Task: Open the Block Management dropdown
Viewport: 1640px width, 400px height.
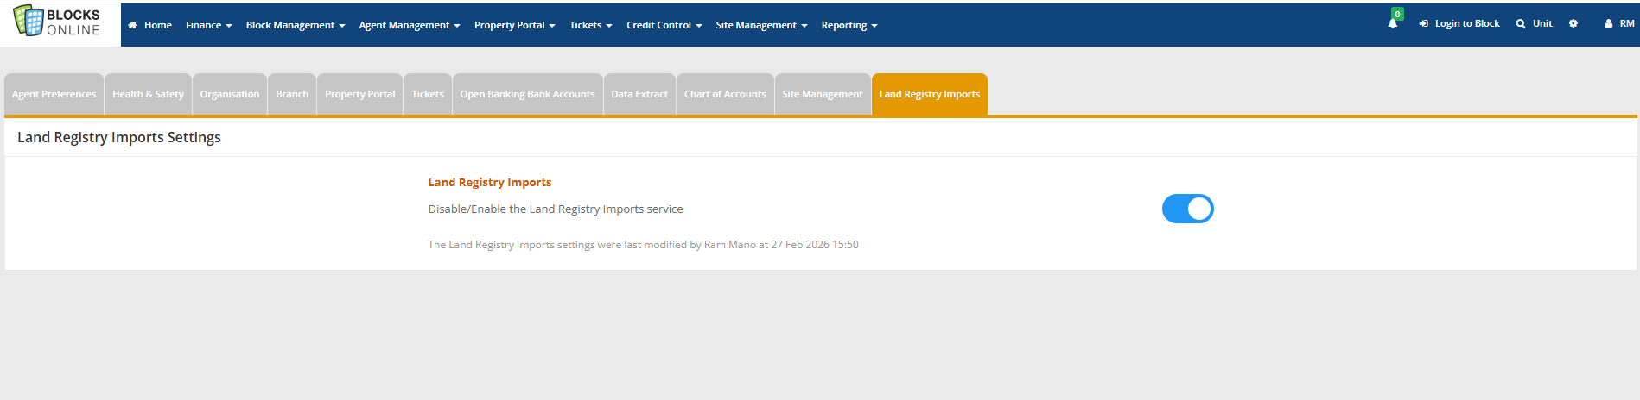Action: point(295,25)
